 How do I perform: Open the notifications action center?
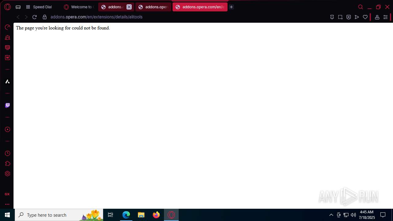tap(383, 215)
